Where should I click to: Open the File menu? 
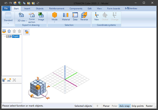click(6, 8)
